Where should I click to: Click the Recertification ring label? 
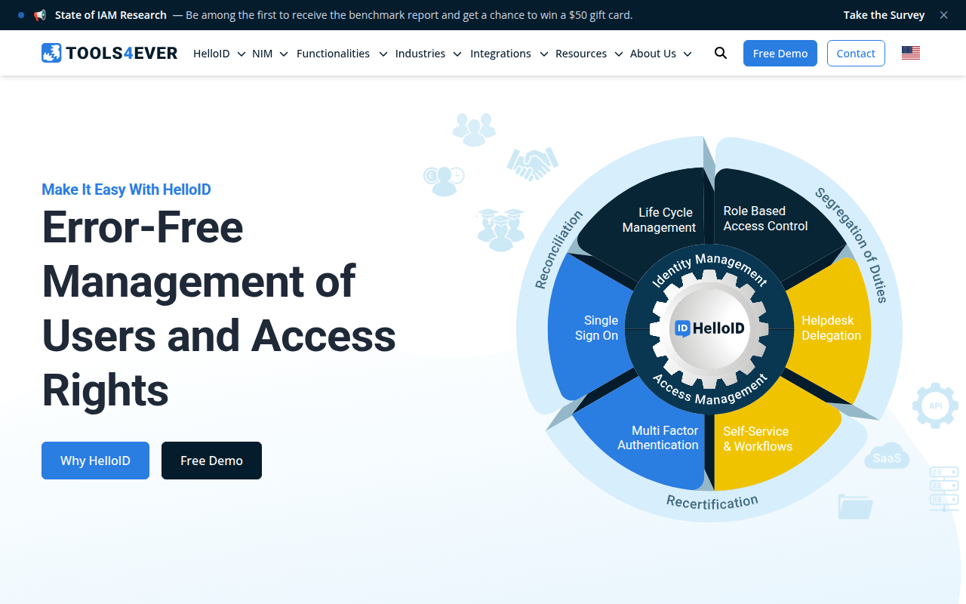(712, 502)
